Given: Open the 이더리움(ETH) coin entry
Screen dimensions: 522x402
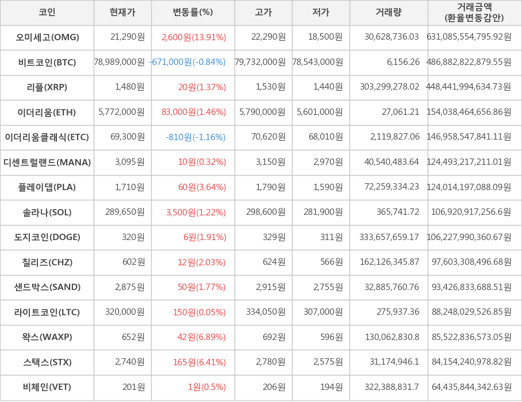Looking at the screenshot, I should (x=47, y=112).
